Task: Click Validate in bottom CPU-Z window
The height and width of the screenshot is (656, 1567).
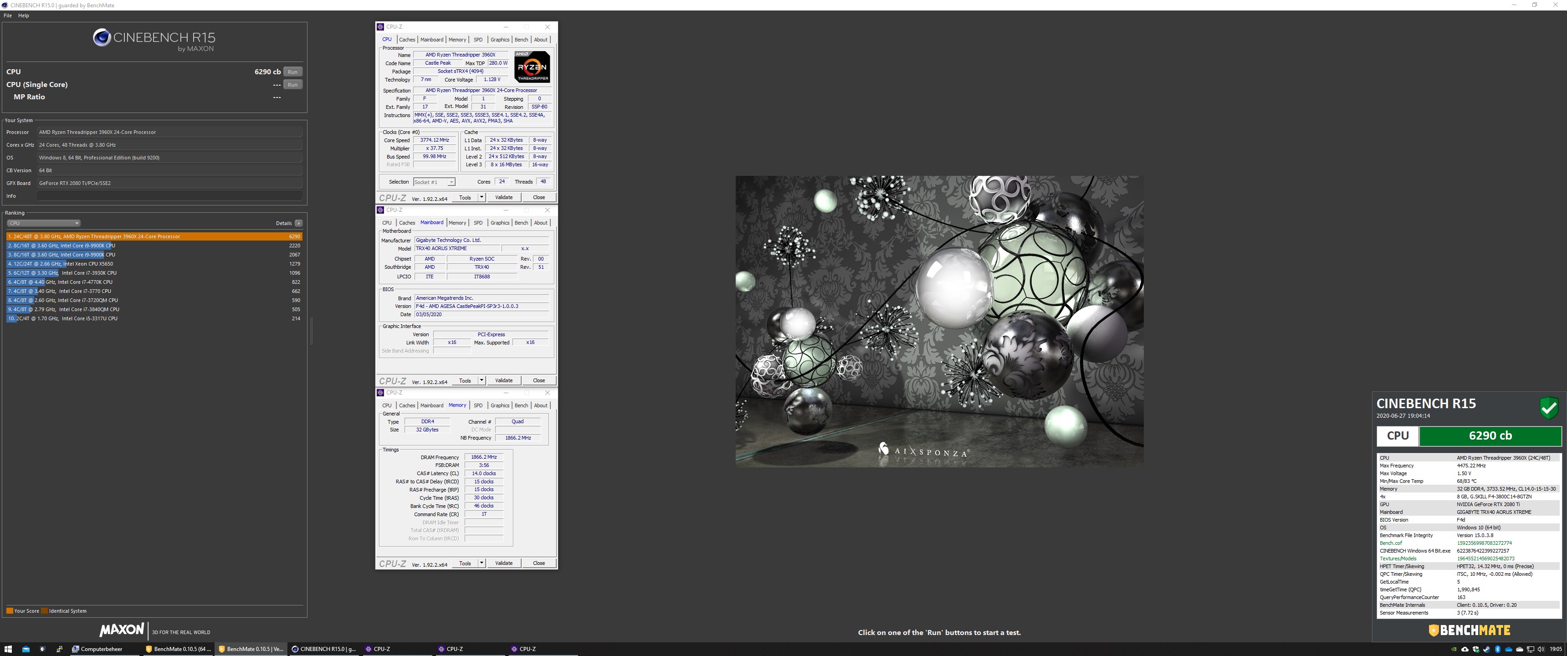Action: coord(504,563)
